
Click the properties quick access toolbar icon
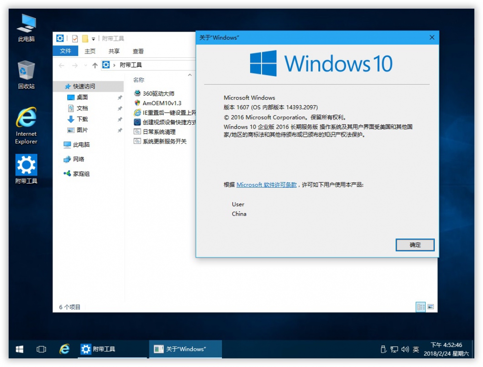(x=75, y=39)
